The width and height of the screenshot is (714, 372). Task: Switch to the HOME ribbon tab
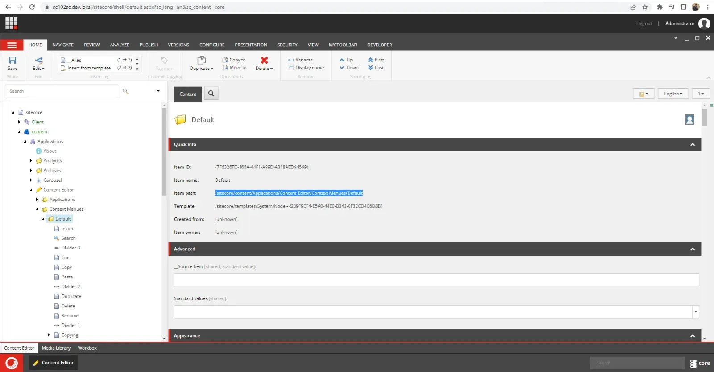tap(35, 45)
